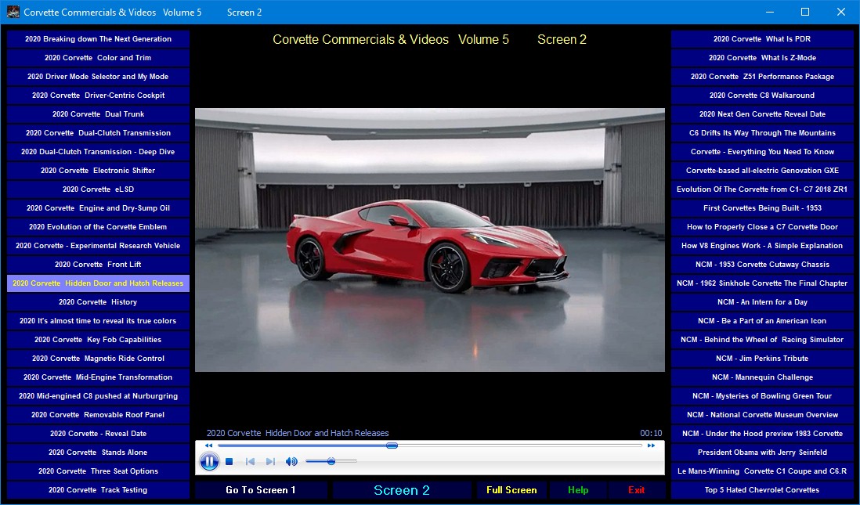860x505 pixels.
Task: Play 2020 Next Gen Corvette Reveal Date
Action: click(x=762, y=114)
